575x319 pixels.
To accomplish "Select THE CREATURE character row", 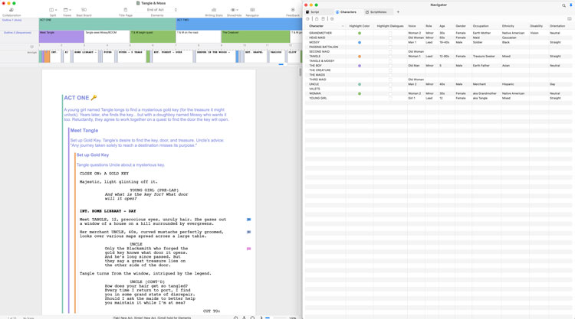I will (439, 70).
